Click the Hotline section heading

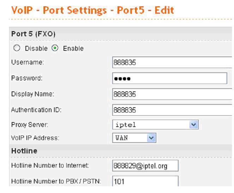(24, 151)
